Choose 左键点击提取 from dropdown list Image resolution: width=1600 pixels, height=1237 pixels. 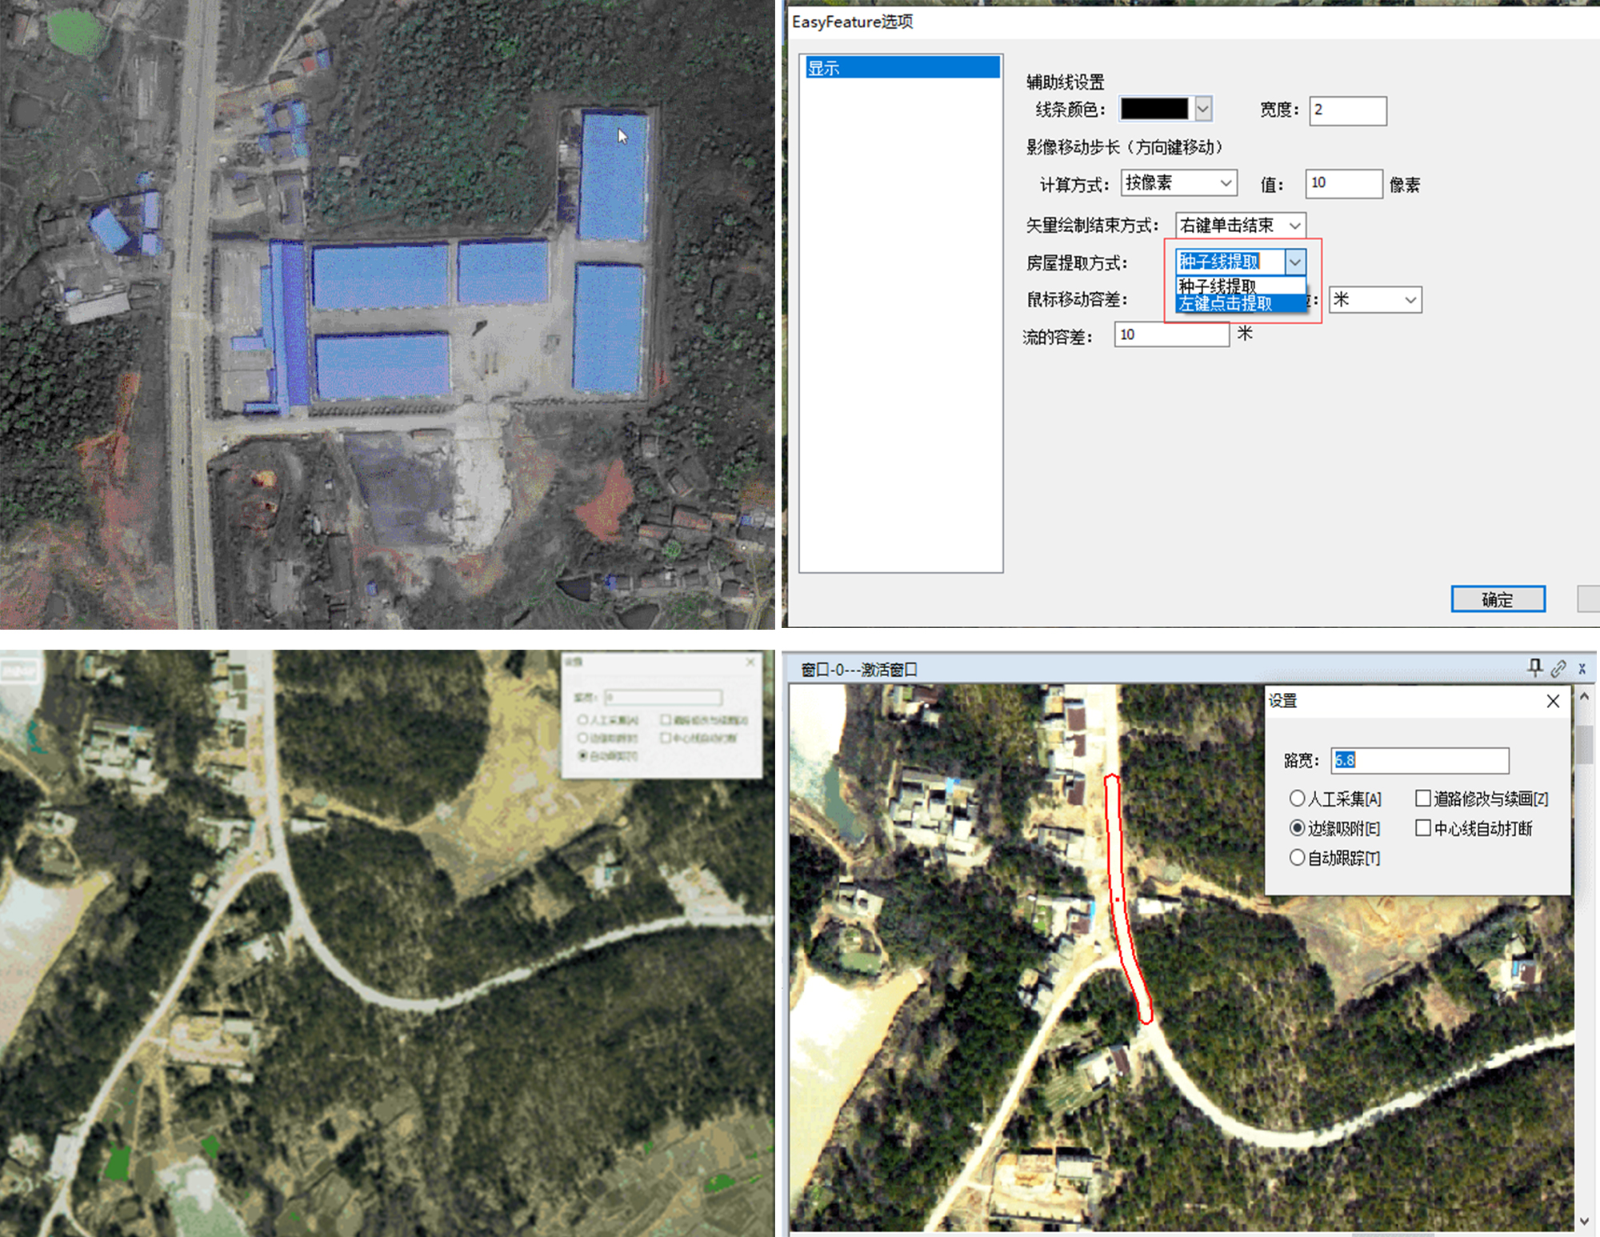pos(1226,304)
